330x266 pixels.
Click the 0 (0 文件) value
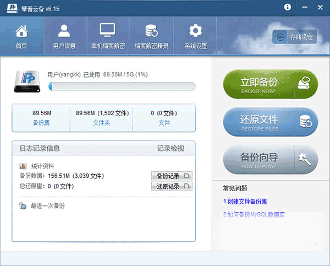(164, 113)
